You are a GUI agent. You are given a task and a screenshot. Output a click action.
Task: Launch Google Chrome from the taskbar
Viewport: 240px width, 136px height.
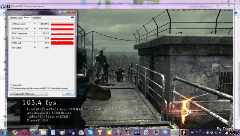tap(15, 132)
